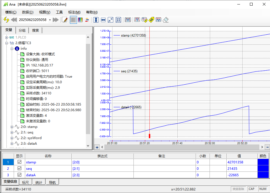Viewport: 270px width, 193px height.
Task: Open the file name dropdown 20250623205058
Action: point(50,20)
